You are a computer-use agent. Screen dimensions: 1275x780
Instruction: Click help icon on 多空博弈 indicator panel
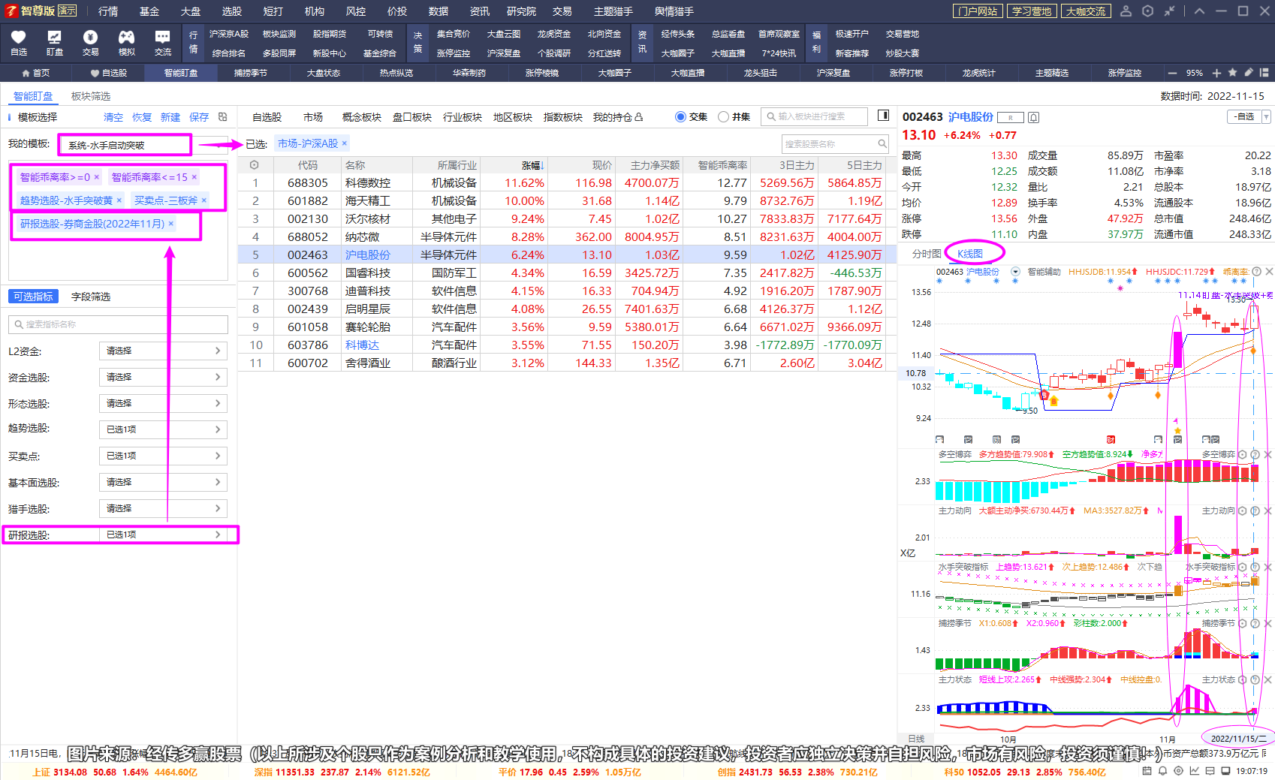[1255, 455]
